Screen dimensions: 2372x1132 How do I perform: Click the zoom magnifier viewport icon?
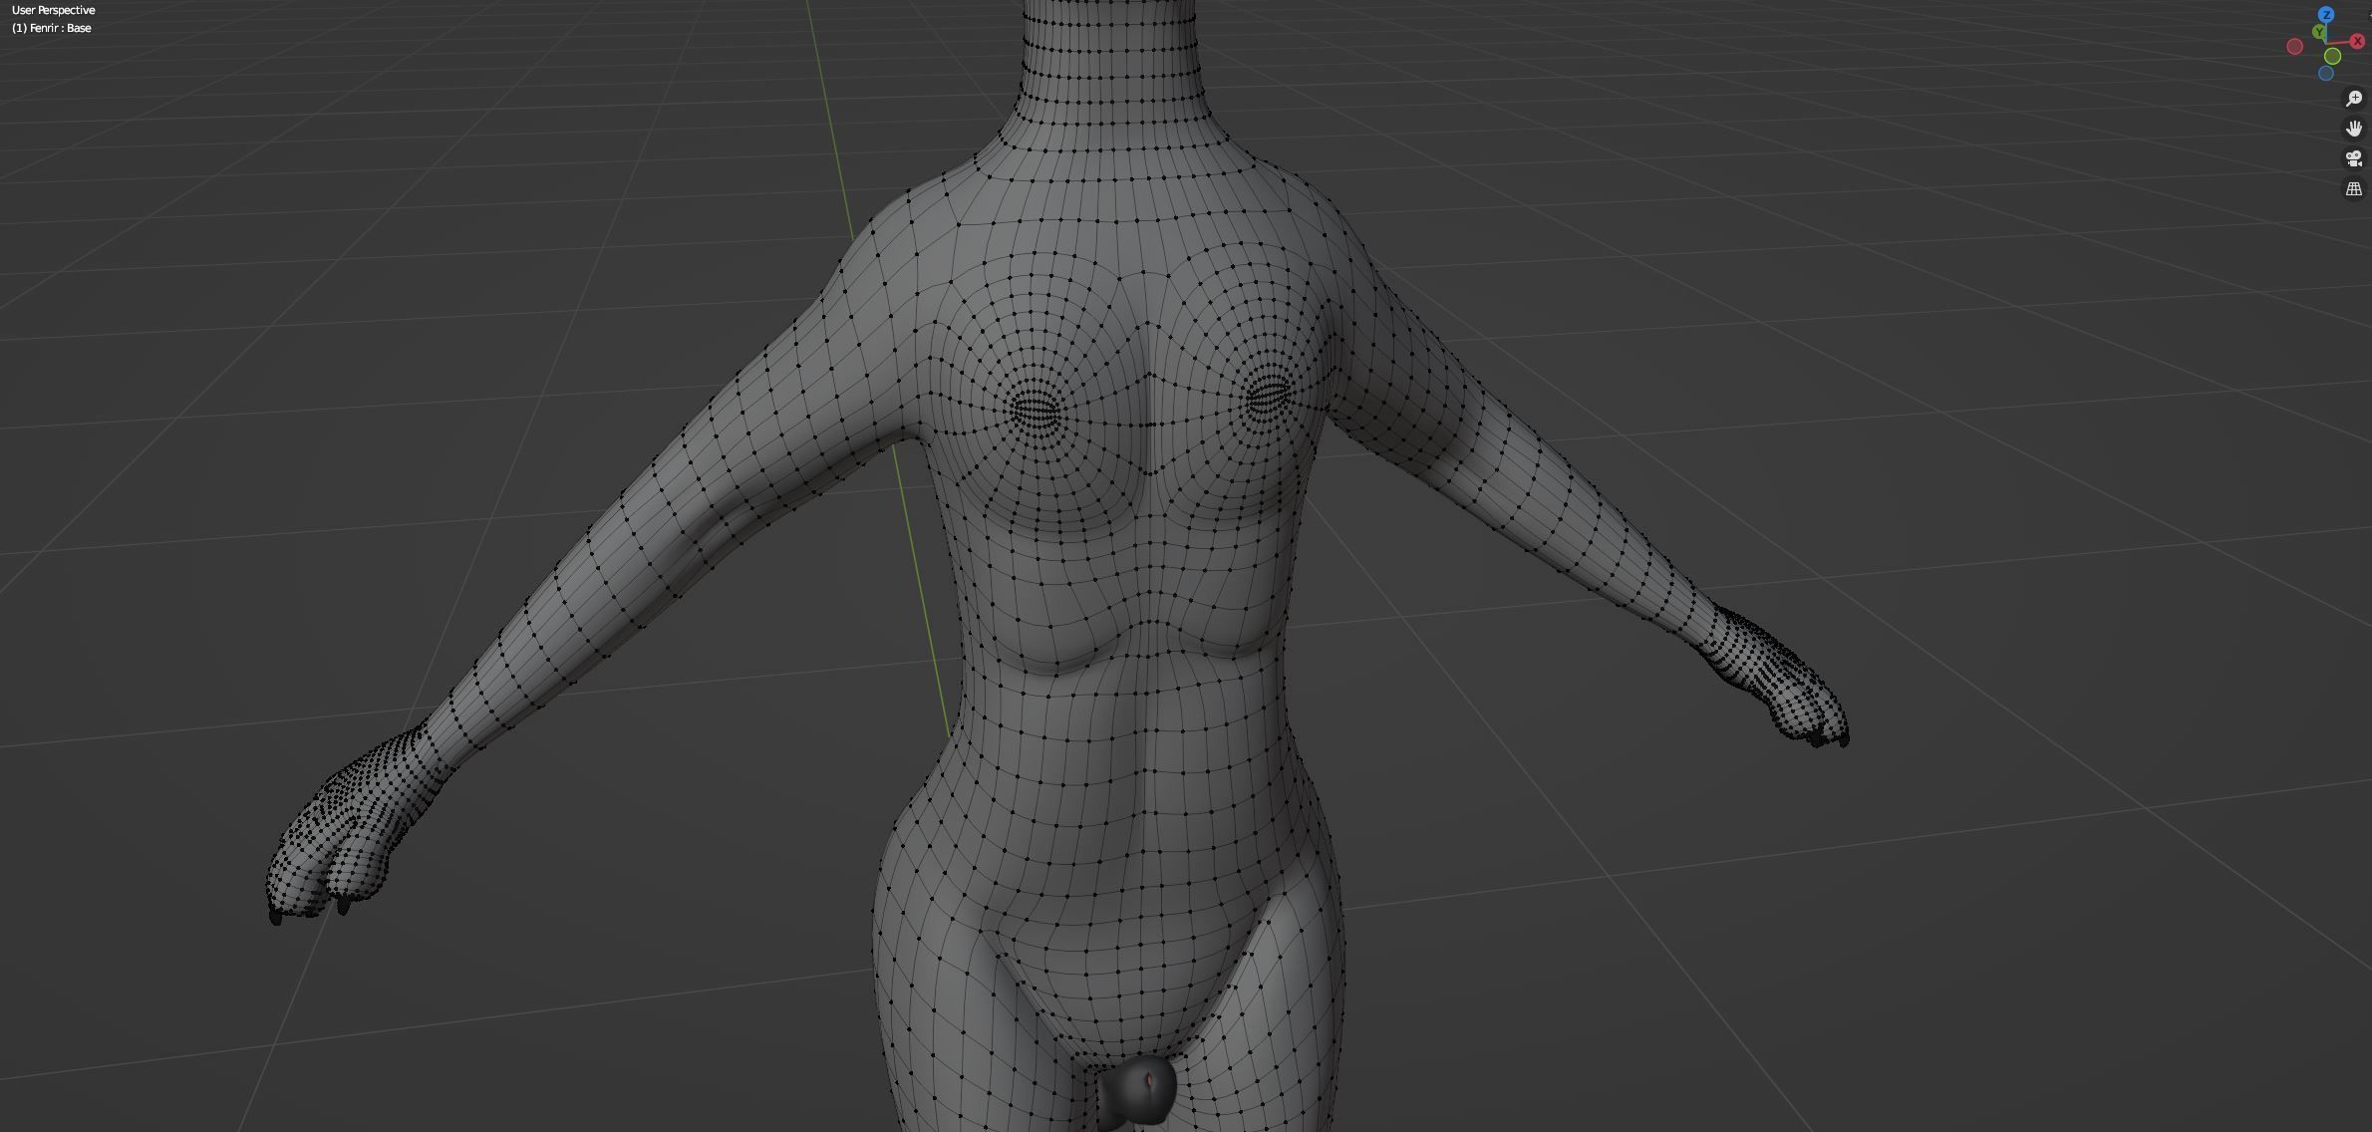click(x=2354, y=99)
